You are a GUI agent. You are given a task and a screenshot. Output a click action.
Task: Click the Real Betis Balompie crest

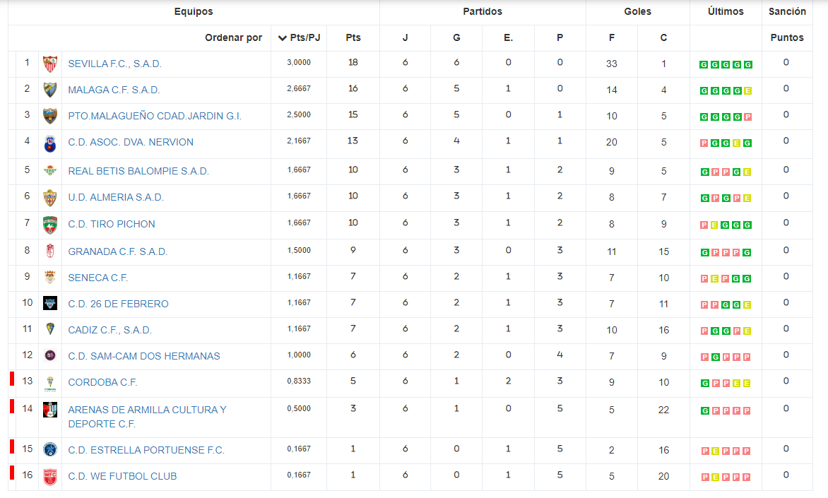pyautogui.click(x=50, y=170)
